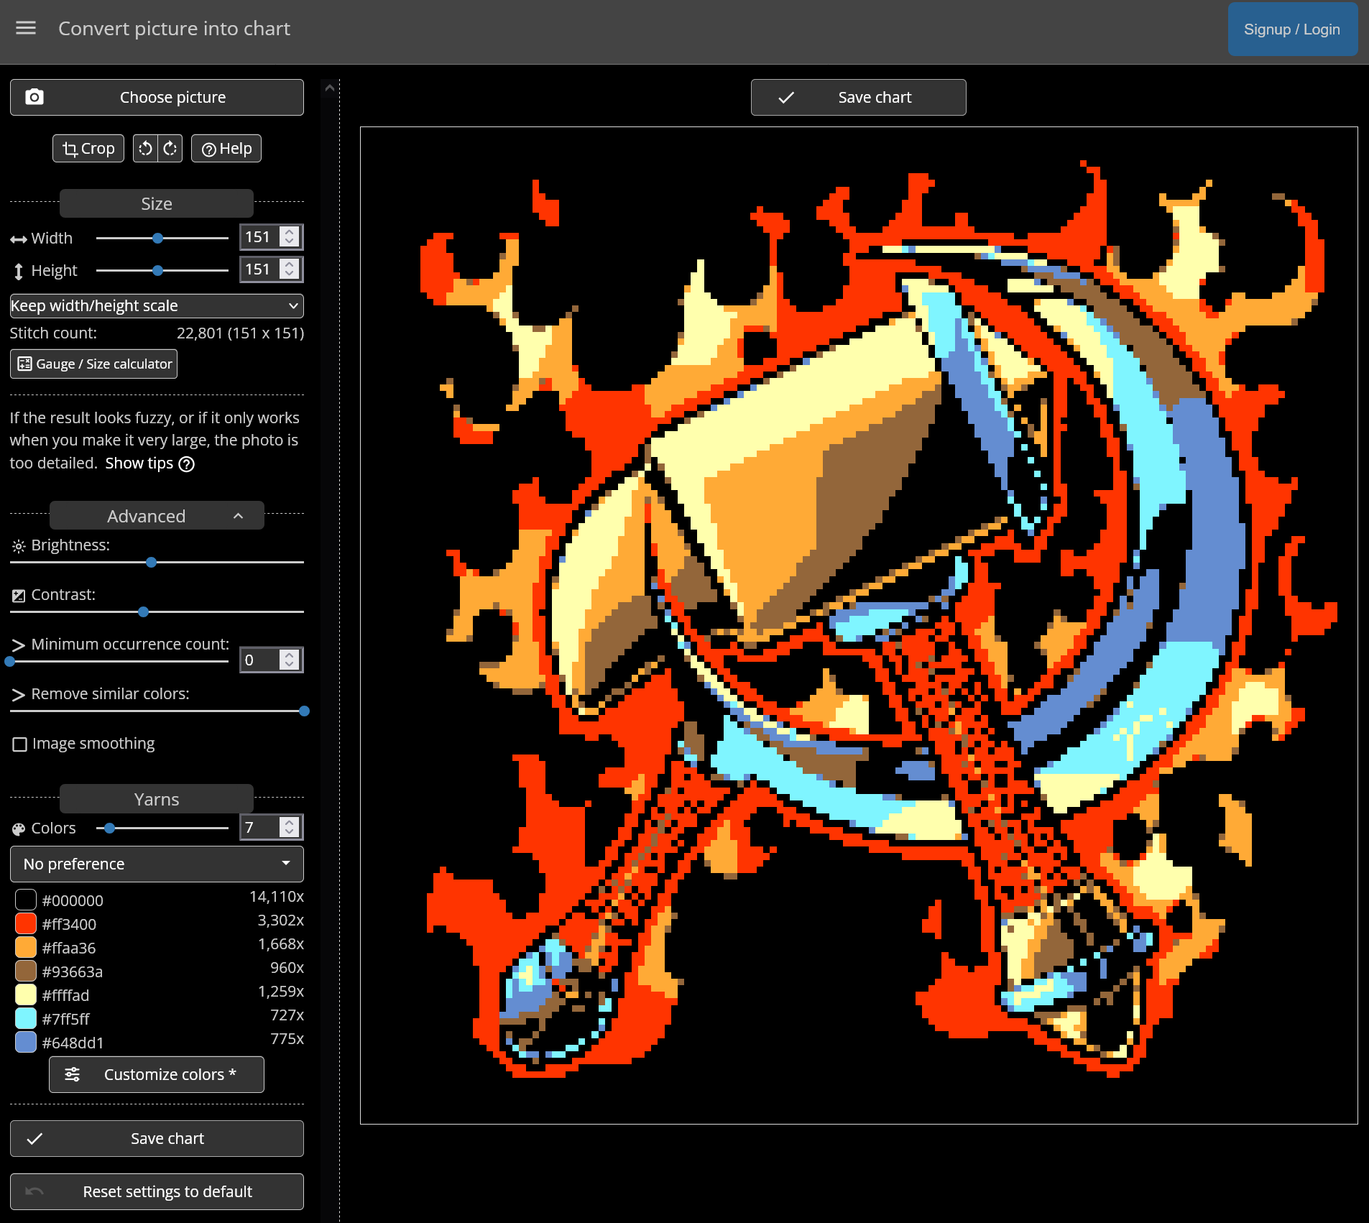1369x1223 pixels.
Task: Click the Show tips help icon
Action: pyautogui.click(x=187, y=464)
